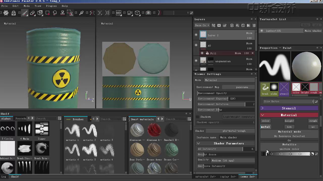This screenshot has width=323, height=181.
Task: Select the Paint brush tool
Action: pyautogui.click(x=25, y=13)
